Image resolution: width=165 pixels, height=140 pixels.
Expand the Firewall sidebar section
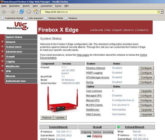pos(2,56)
